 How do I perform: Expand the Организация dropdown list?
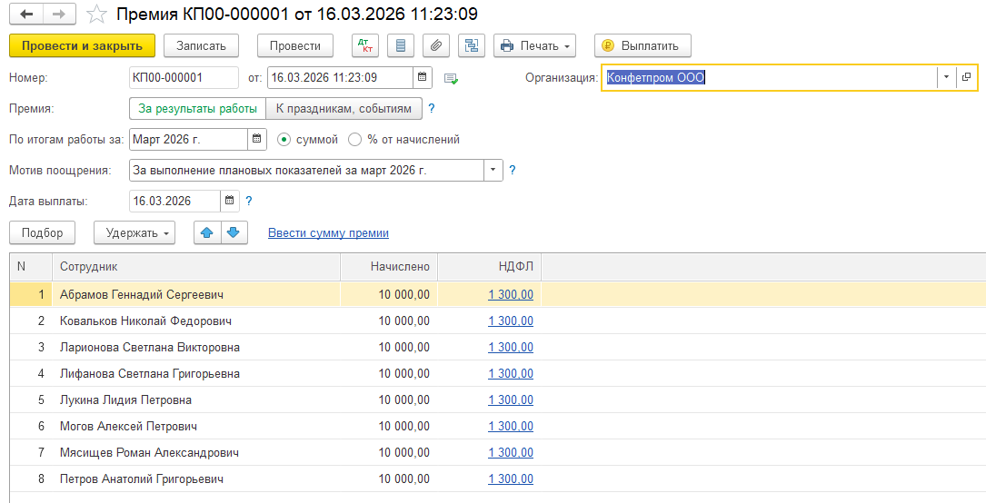(x=946, y=78)
